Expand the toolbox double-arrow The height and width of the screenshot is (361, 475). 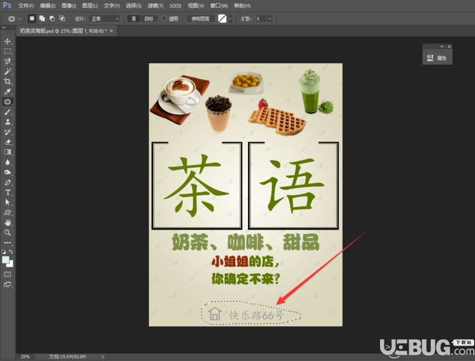(4, 27)
